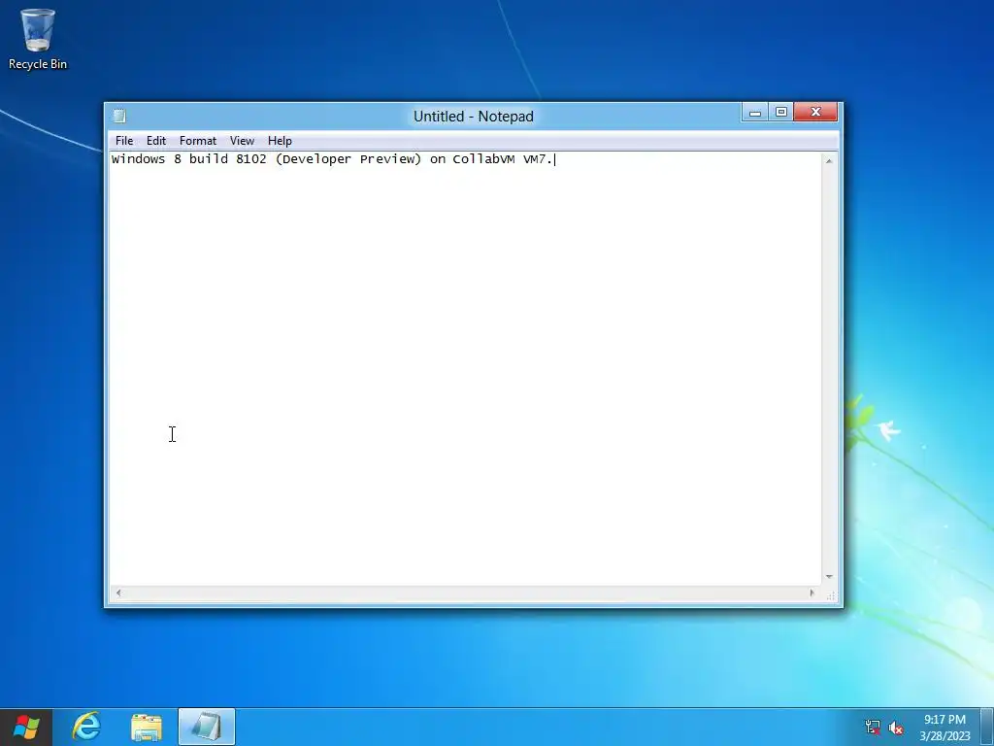Viewport: 994px width, 746px height.
Task: Open the Help menu
Action: 280,141
